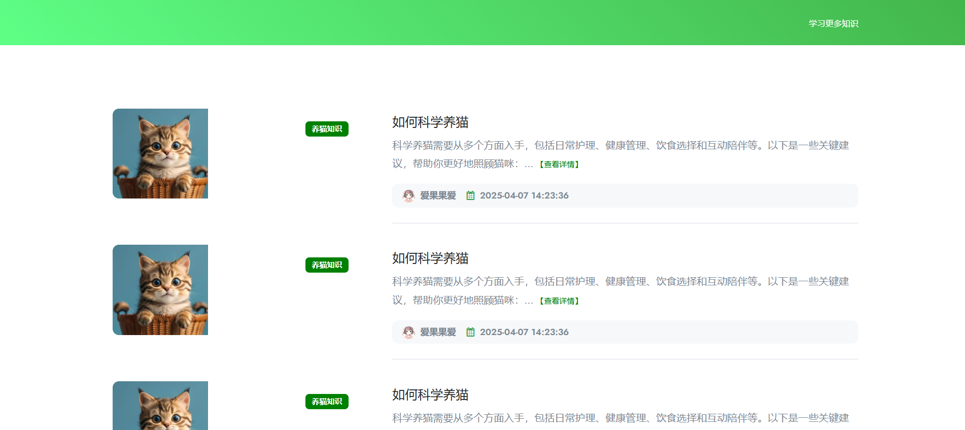This screenshot has width=965, height=430.
Task: Follow the first article's 查看详情 link
Action: pos(559,164)
